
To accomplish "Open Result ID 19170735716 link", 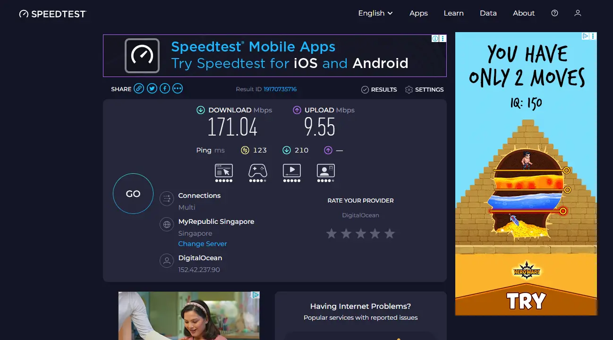I will (280, 89).
